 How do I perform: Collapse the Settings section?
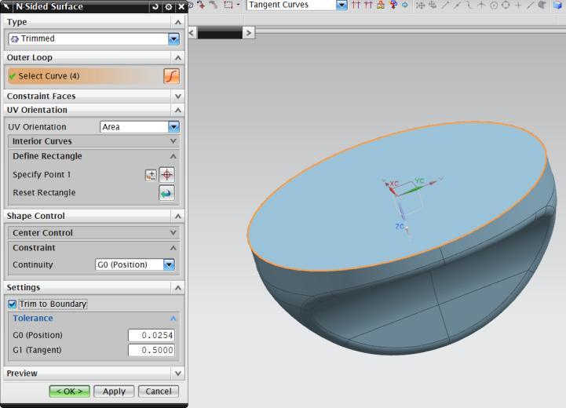(x=177, y=287)
